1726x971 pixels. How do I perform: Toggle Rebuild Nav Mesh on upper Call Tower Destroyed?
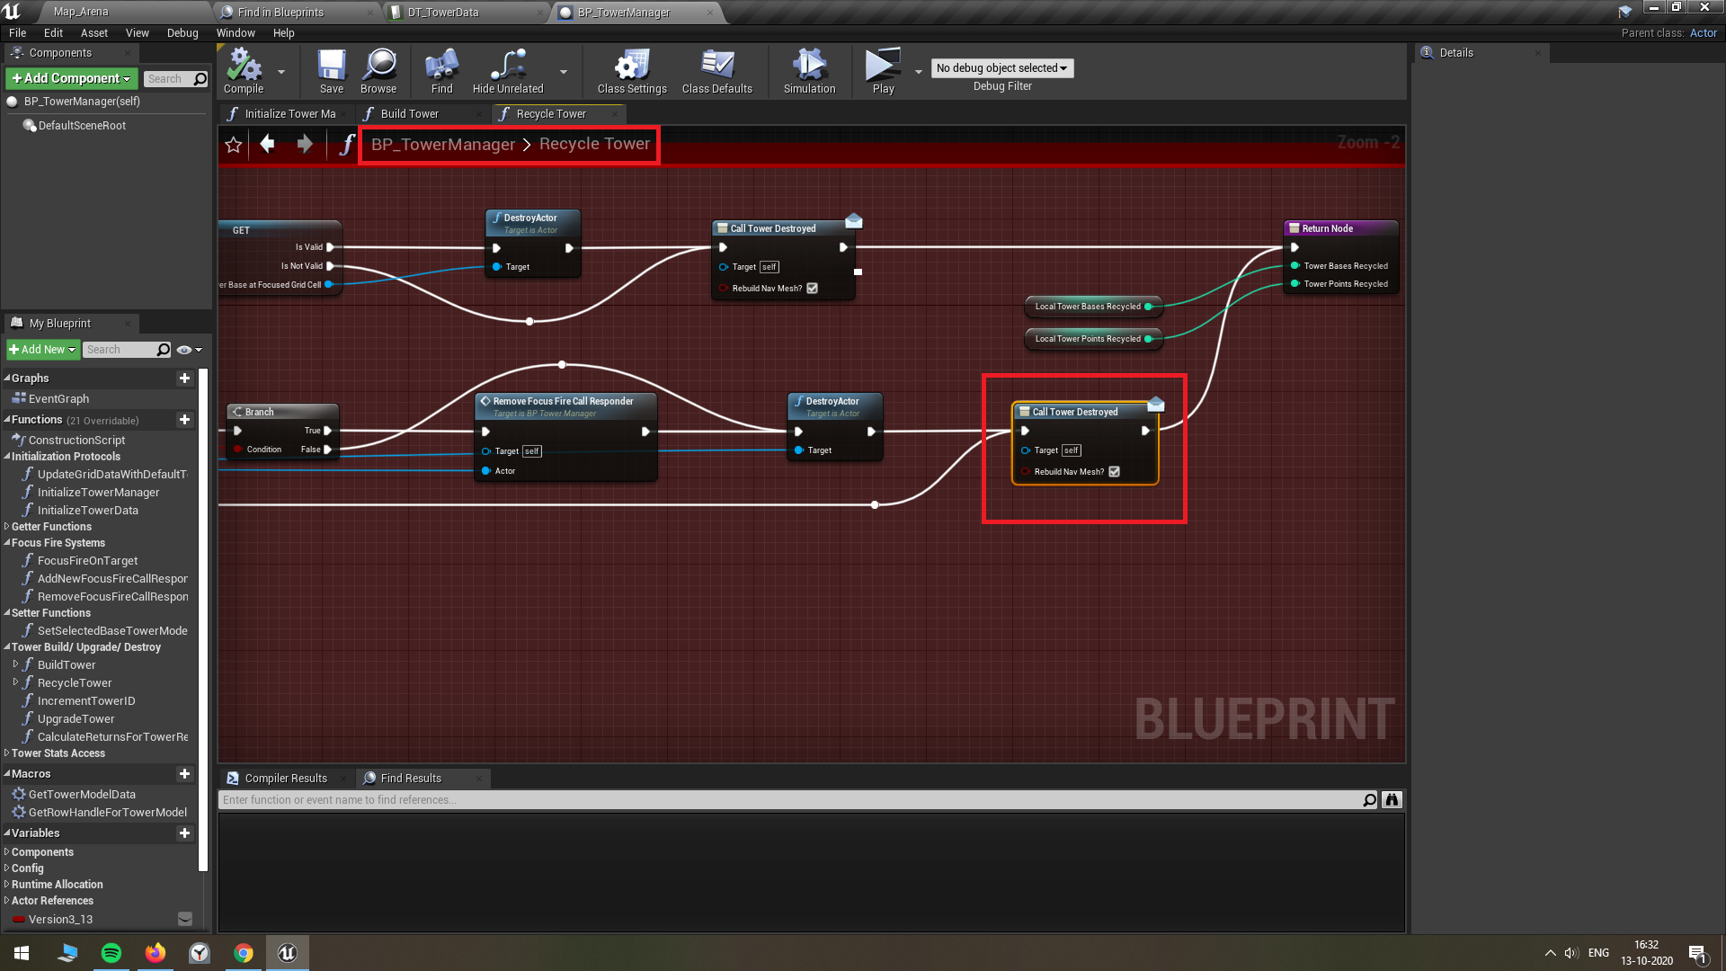[x=813, y=289]
